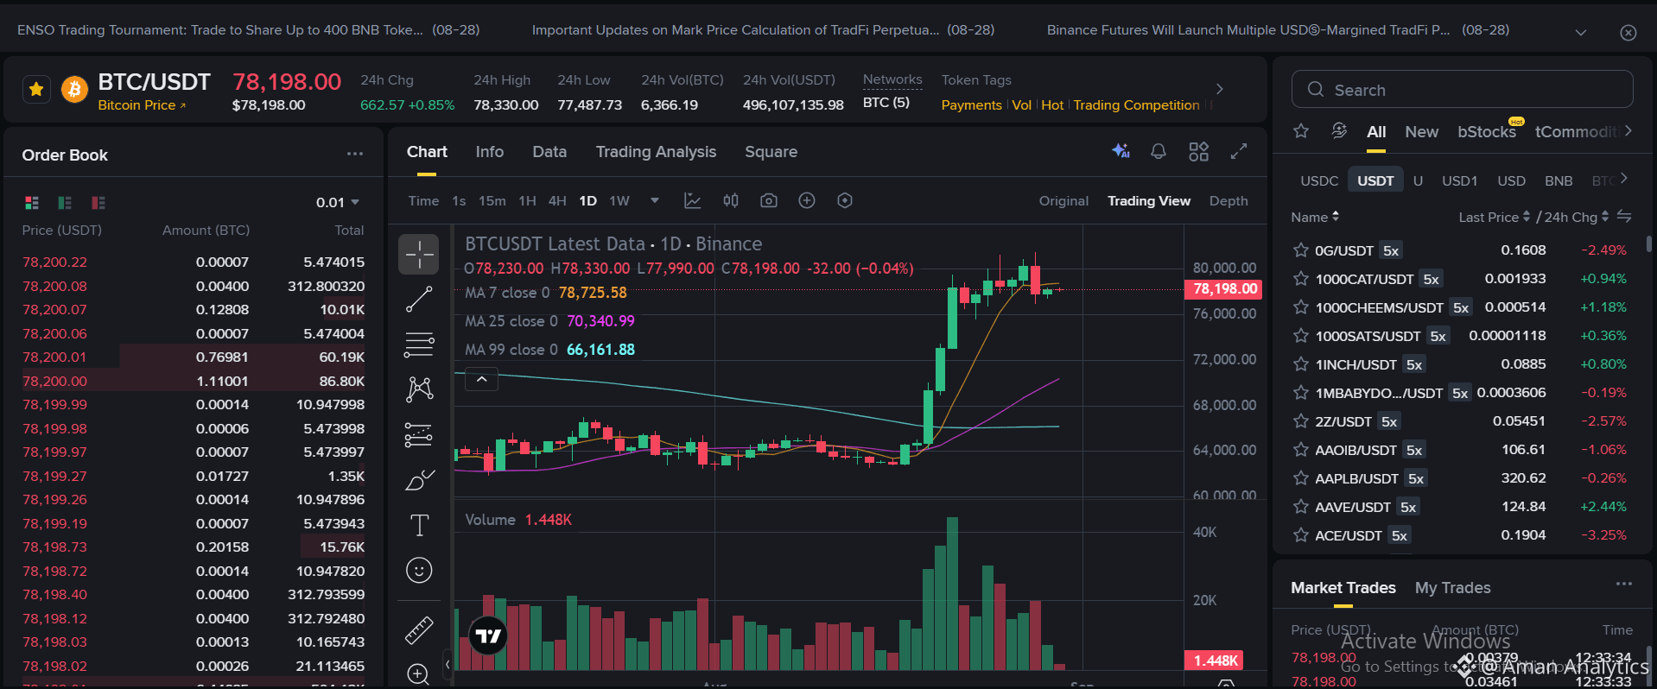Select Fibonacci retracement tool
The height and width of the screenshot is (689, 1657).
tap(419, 344)
